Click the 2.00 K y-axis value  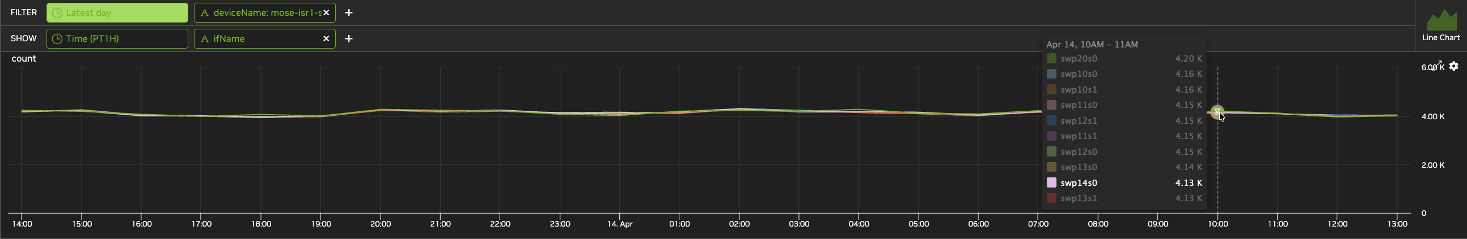coord(1433,165)
